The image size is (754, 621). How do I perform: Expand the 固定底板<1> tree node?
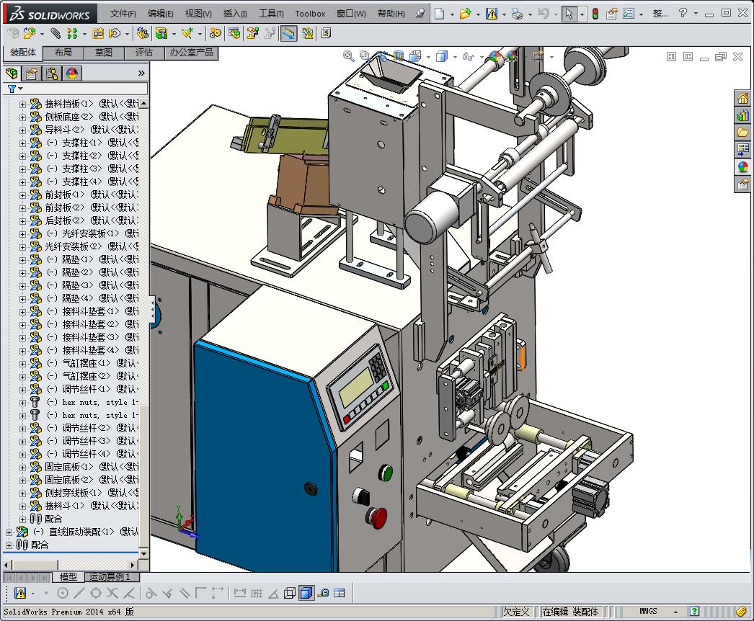[22, 467]
